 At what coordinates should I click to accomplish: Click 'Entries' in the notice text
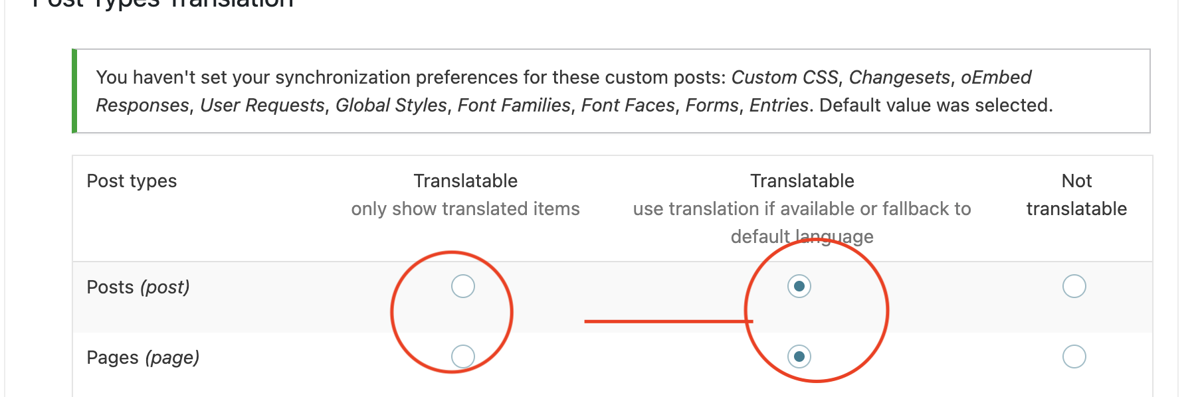point(779,106)
